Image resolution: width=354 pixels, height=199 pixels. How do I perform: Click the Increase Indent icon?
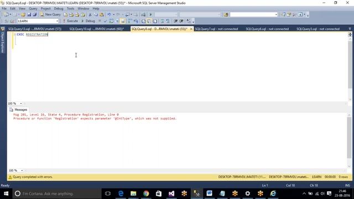[x=181, y=21]
